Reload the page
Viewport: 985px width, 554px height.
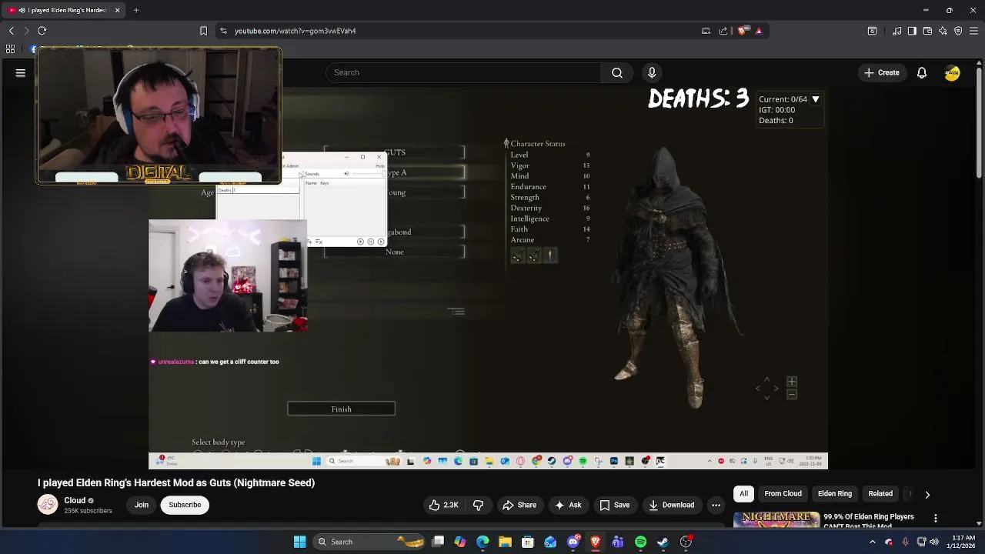(x=42, y=31)
